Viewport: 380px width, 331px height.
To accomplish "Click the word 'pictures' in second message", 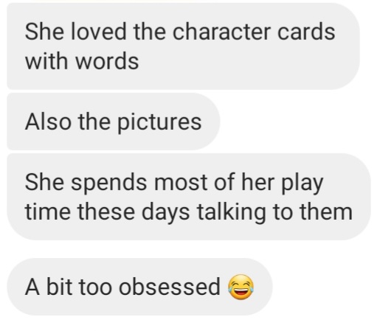I will tap(159, 122).
